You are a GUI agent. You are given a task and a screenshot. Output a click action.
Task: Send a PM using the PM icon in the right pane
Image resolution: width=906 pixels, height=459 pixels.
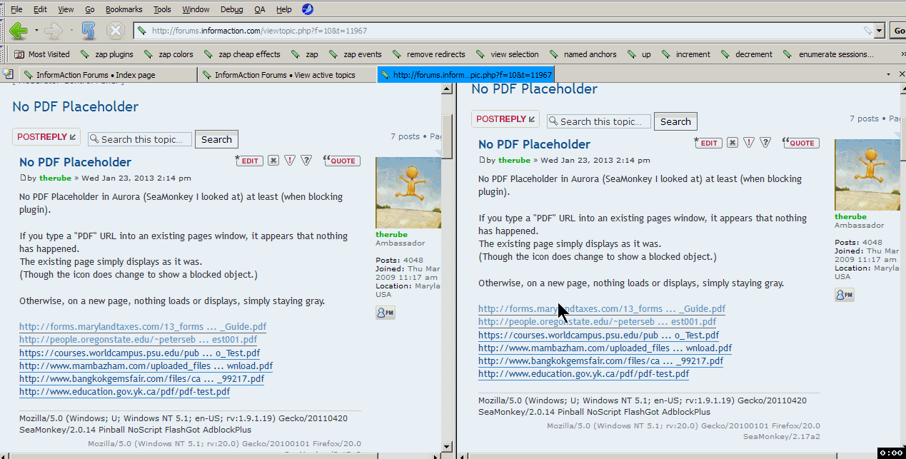845,294
